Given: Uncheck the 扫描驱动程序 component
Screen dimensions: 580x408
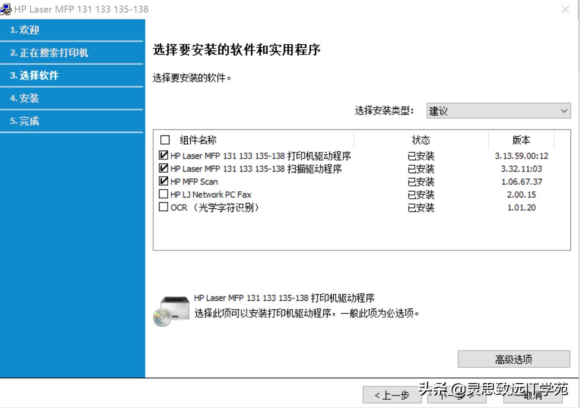Looking at the screenshot, I should point(163,168).
